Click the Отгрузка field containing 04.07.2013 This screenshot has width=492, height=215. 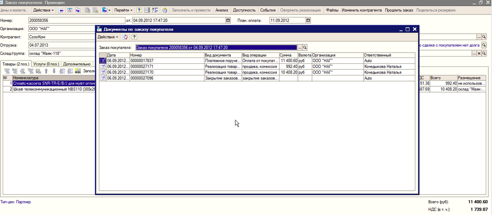62,45
